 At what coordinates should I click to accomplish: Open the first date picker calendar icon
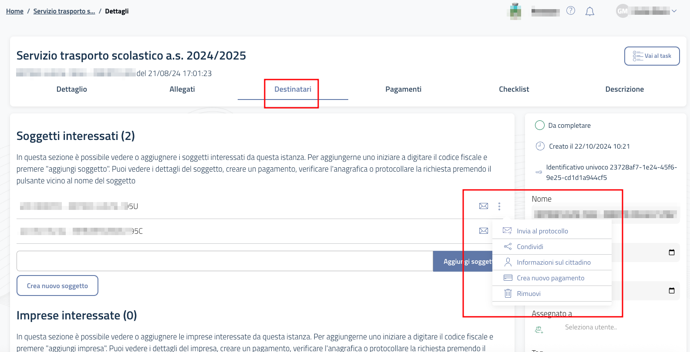point(671,252)
